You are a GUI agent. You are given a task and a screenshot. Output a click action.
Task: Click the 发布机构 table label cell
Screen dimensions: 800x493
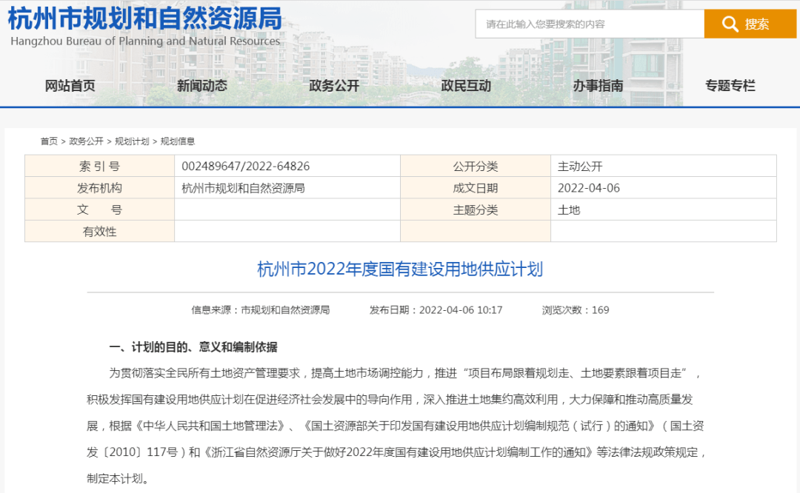99,188
